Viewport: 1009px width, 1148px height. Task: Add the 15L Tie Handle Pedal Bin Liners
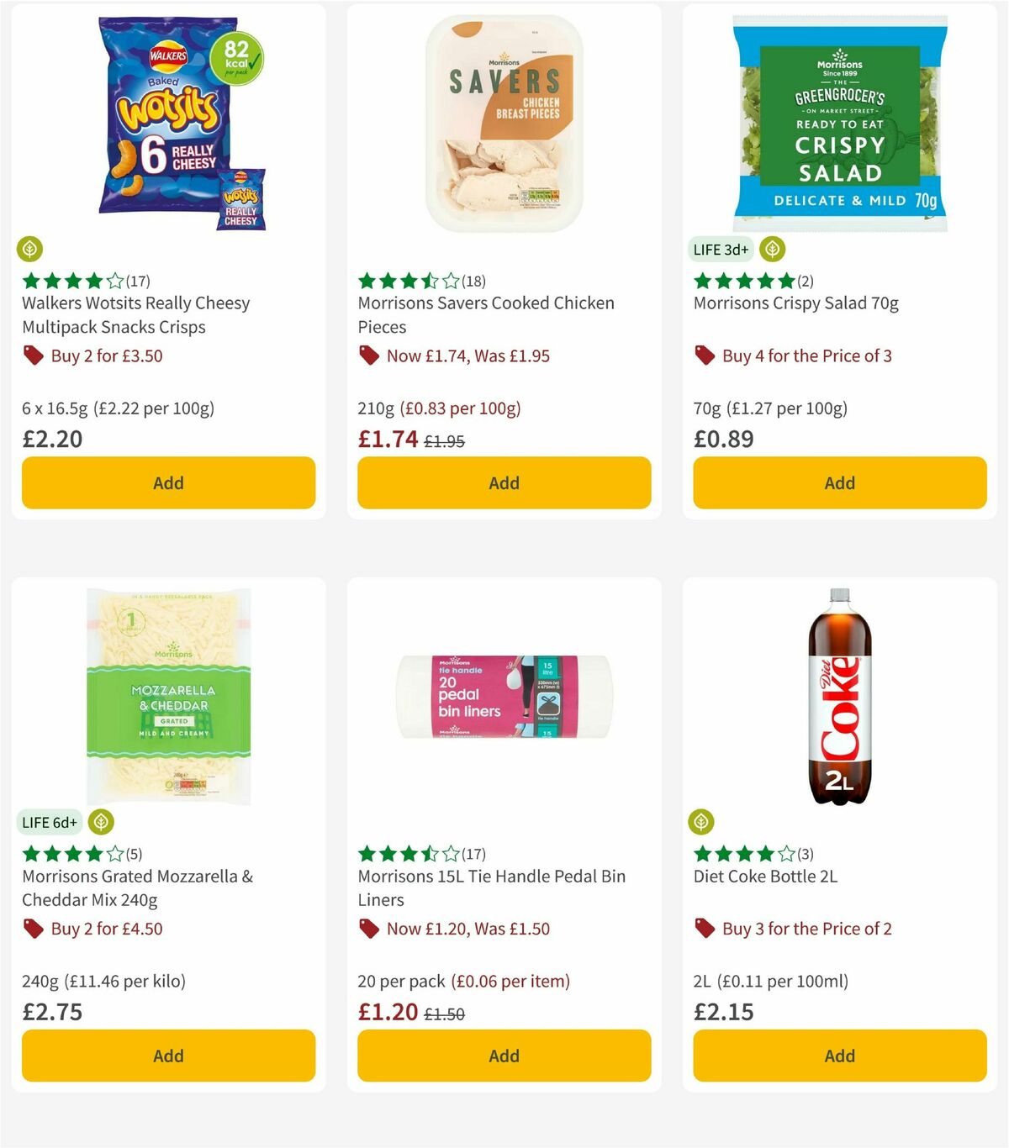click(x=503, y=1056)
